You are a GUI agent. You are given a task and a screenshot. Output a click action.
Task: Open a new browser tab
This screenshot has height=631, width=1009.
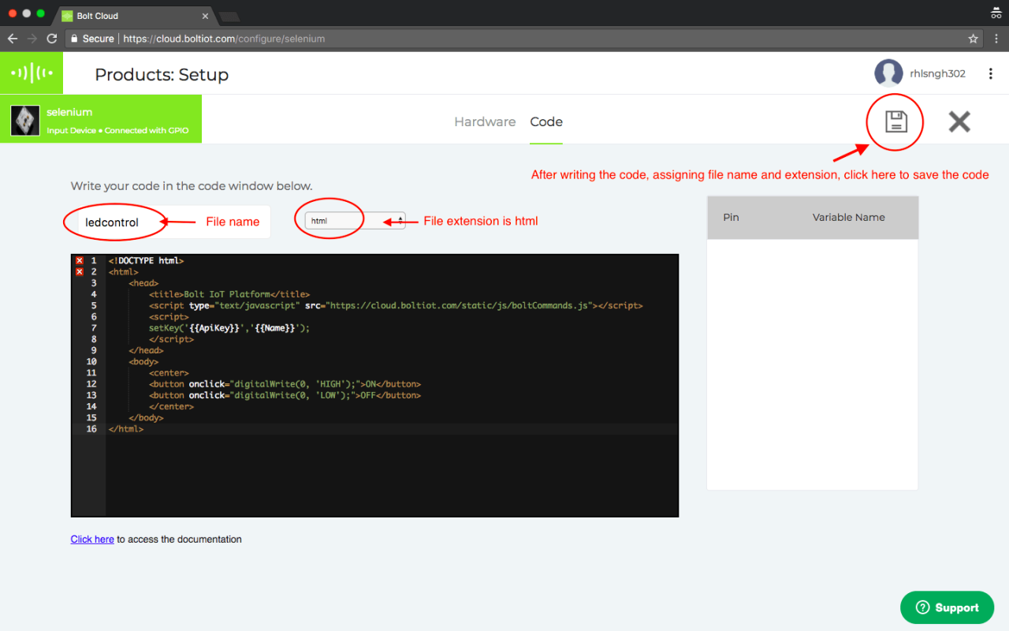[229, 17]
